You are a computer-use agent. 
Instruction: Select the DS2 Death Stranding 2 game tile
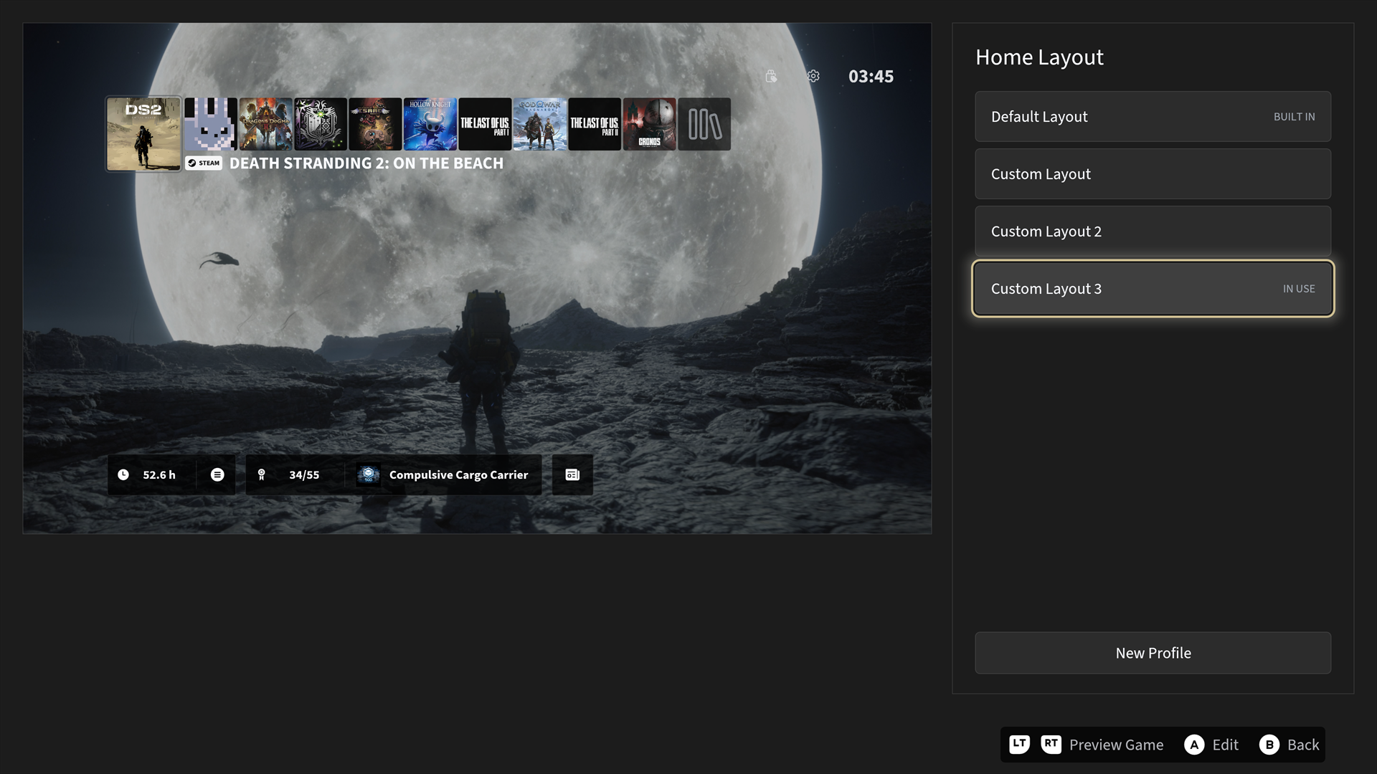(x=143, y=134)
